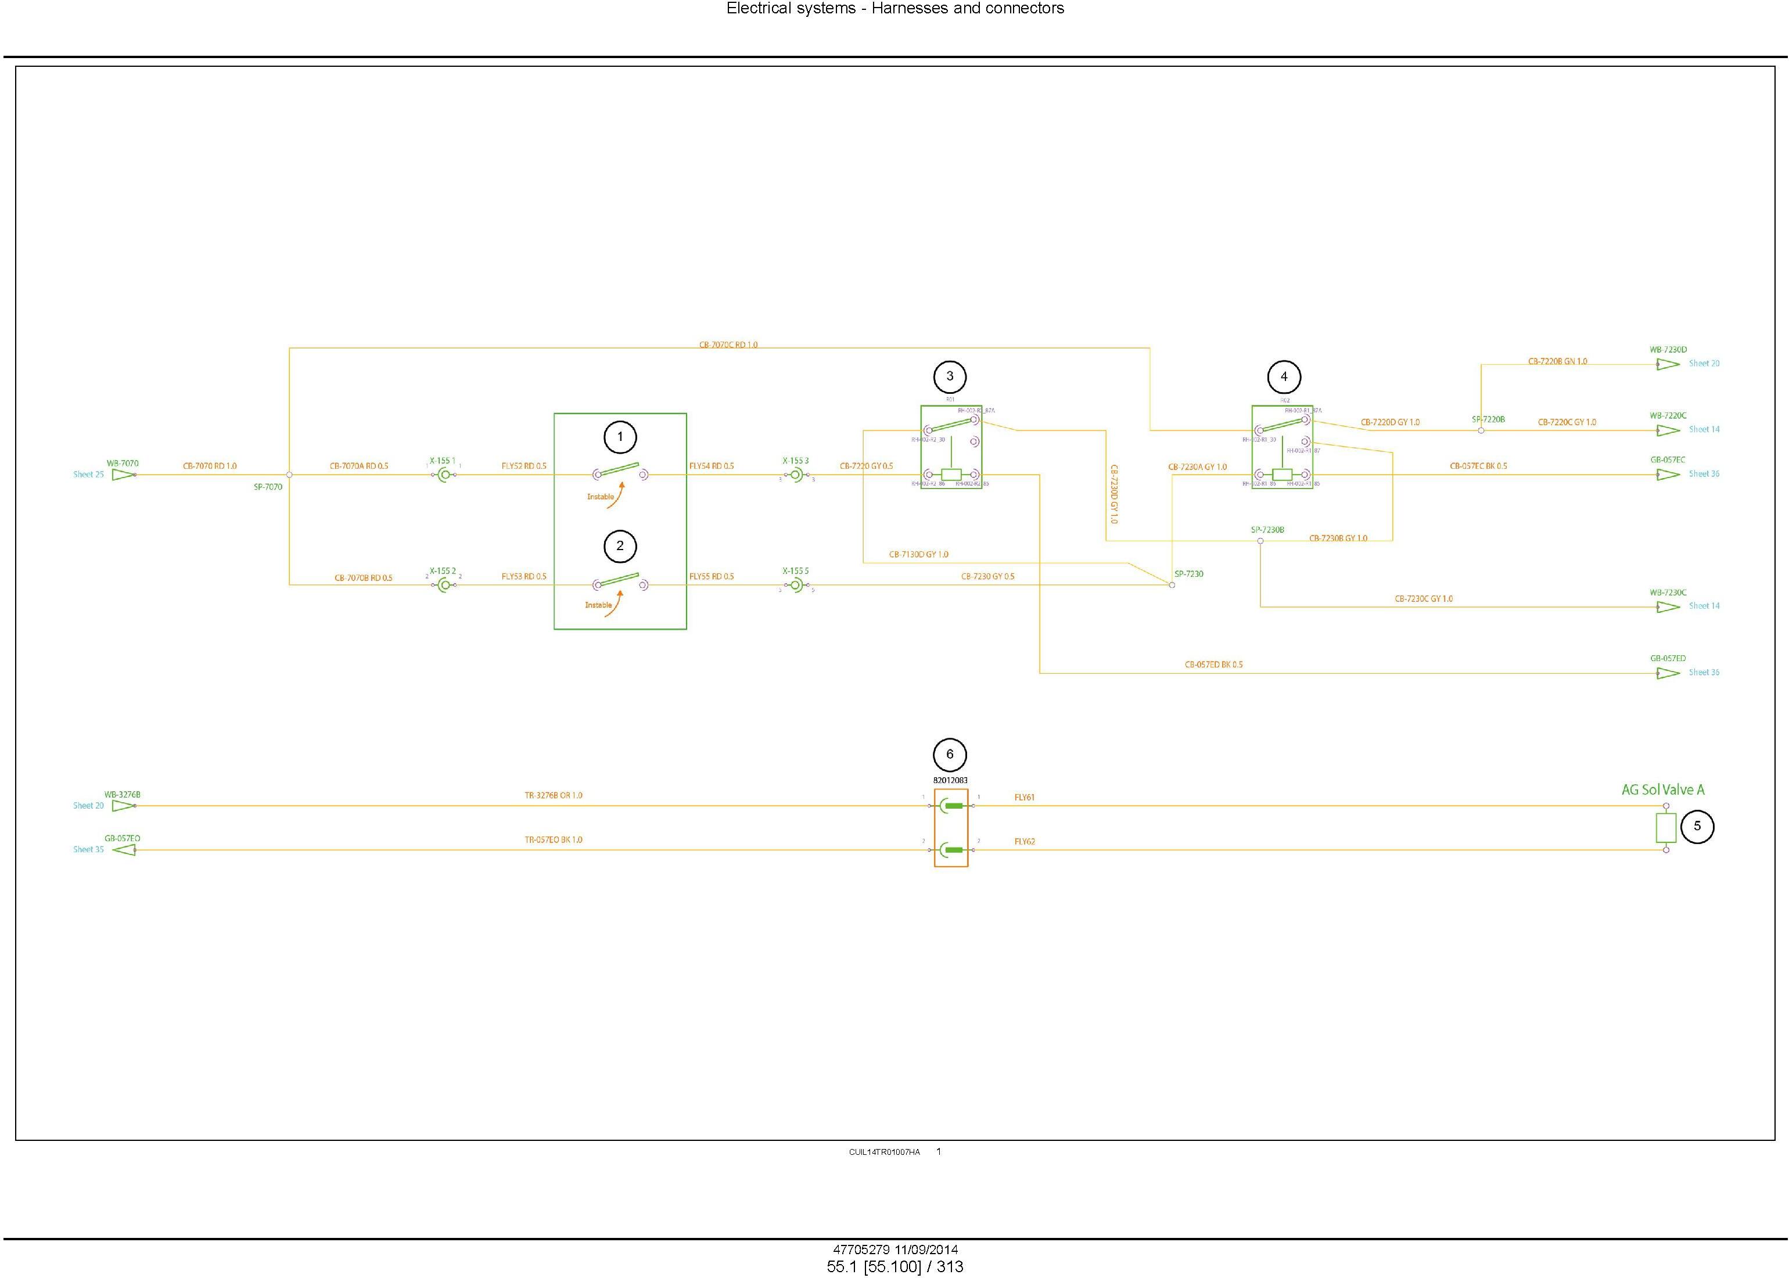Viewport: 1789px width, 1278px height.
Task: Click vertical wire label CB-7230D GY 1.0
Action: pos(1113,494)
